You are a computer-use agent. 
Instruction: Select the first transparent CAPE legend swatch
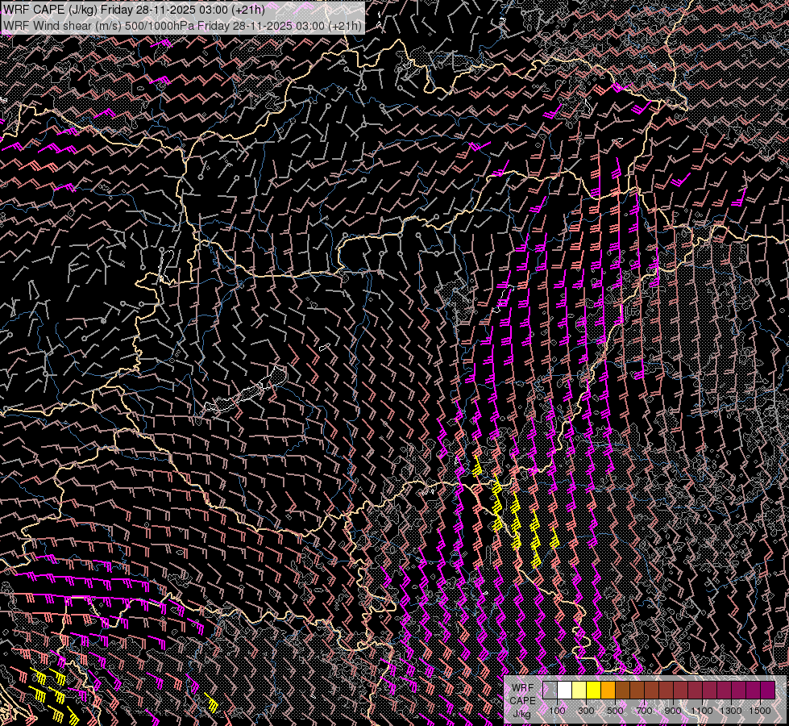(550, 690)
